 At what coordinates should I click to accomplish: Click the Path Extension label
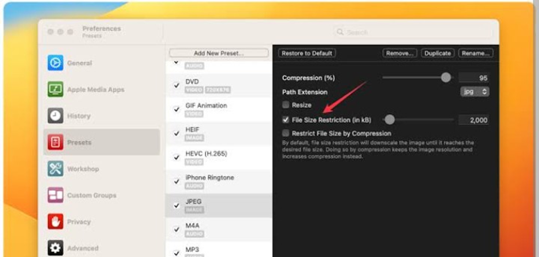(304, 92)
